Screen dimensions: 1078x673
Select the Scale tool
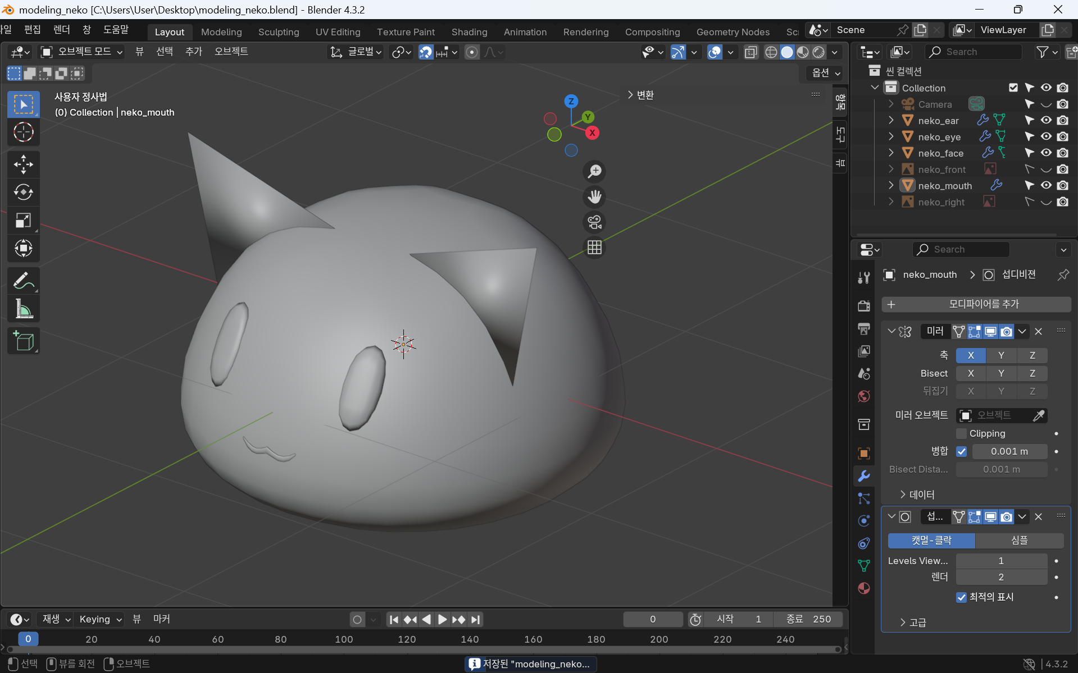coord(24,221)
